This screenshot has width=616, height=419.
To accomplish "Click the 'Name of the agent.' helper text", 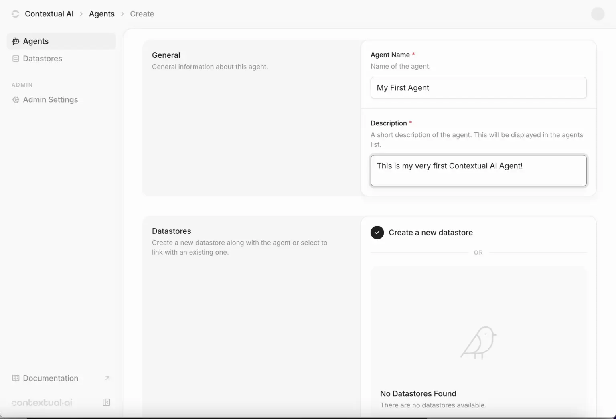I will click(401, 67).
